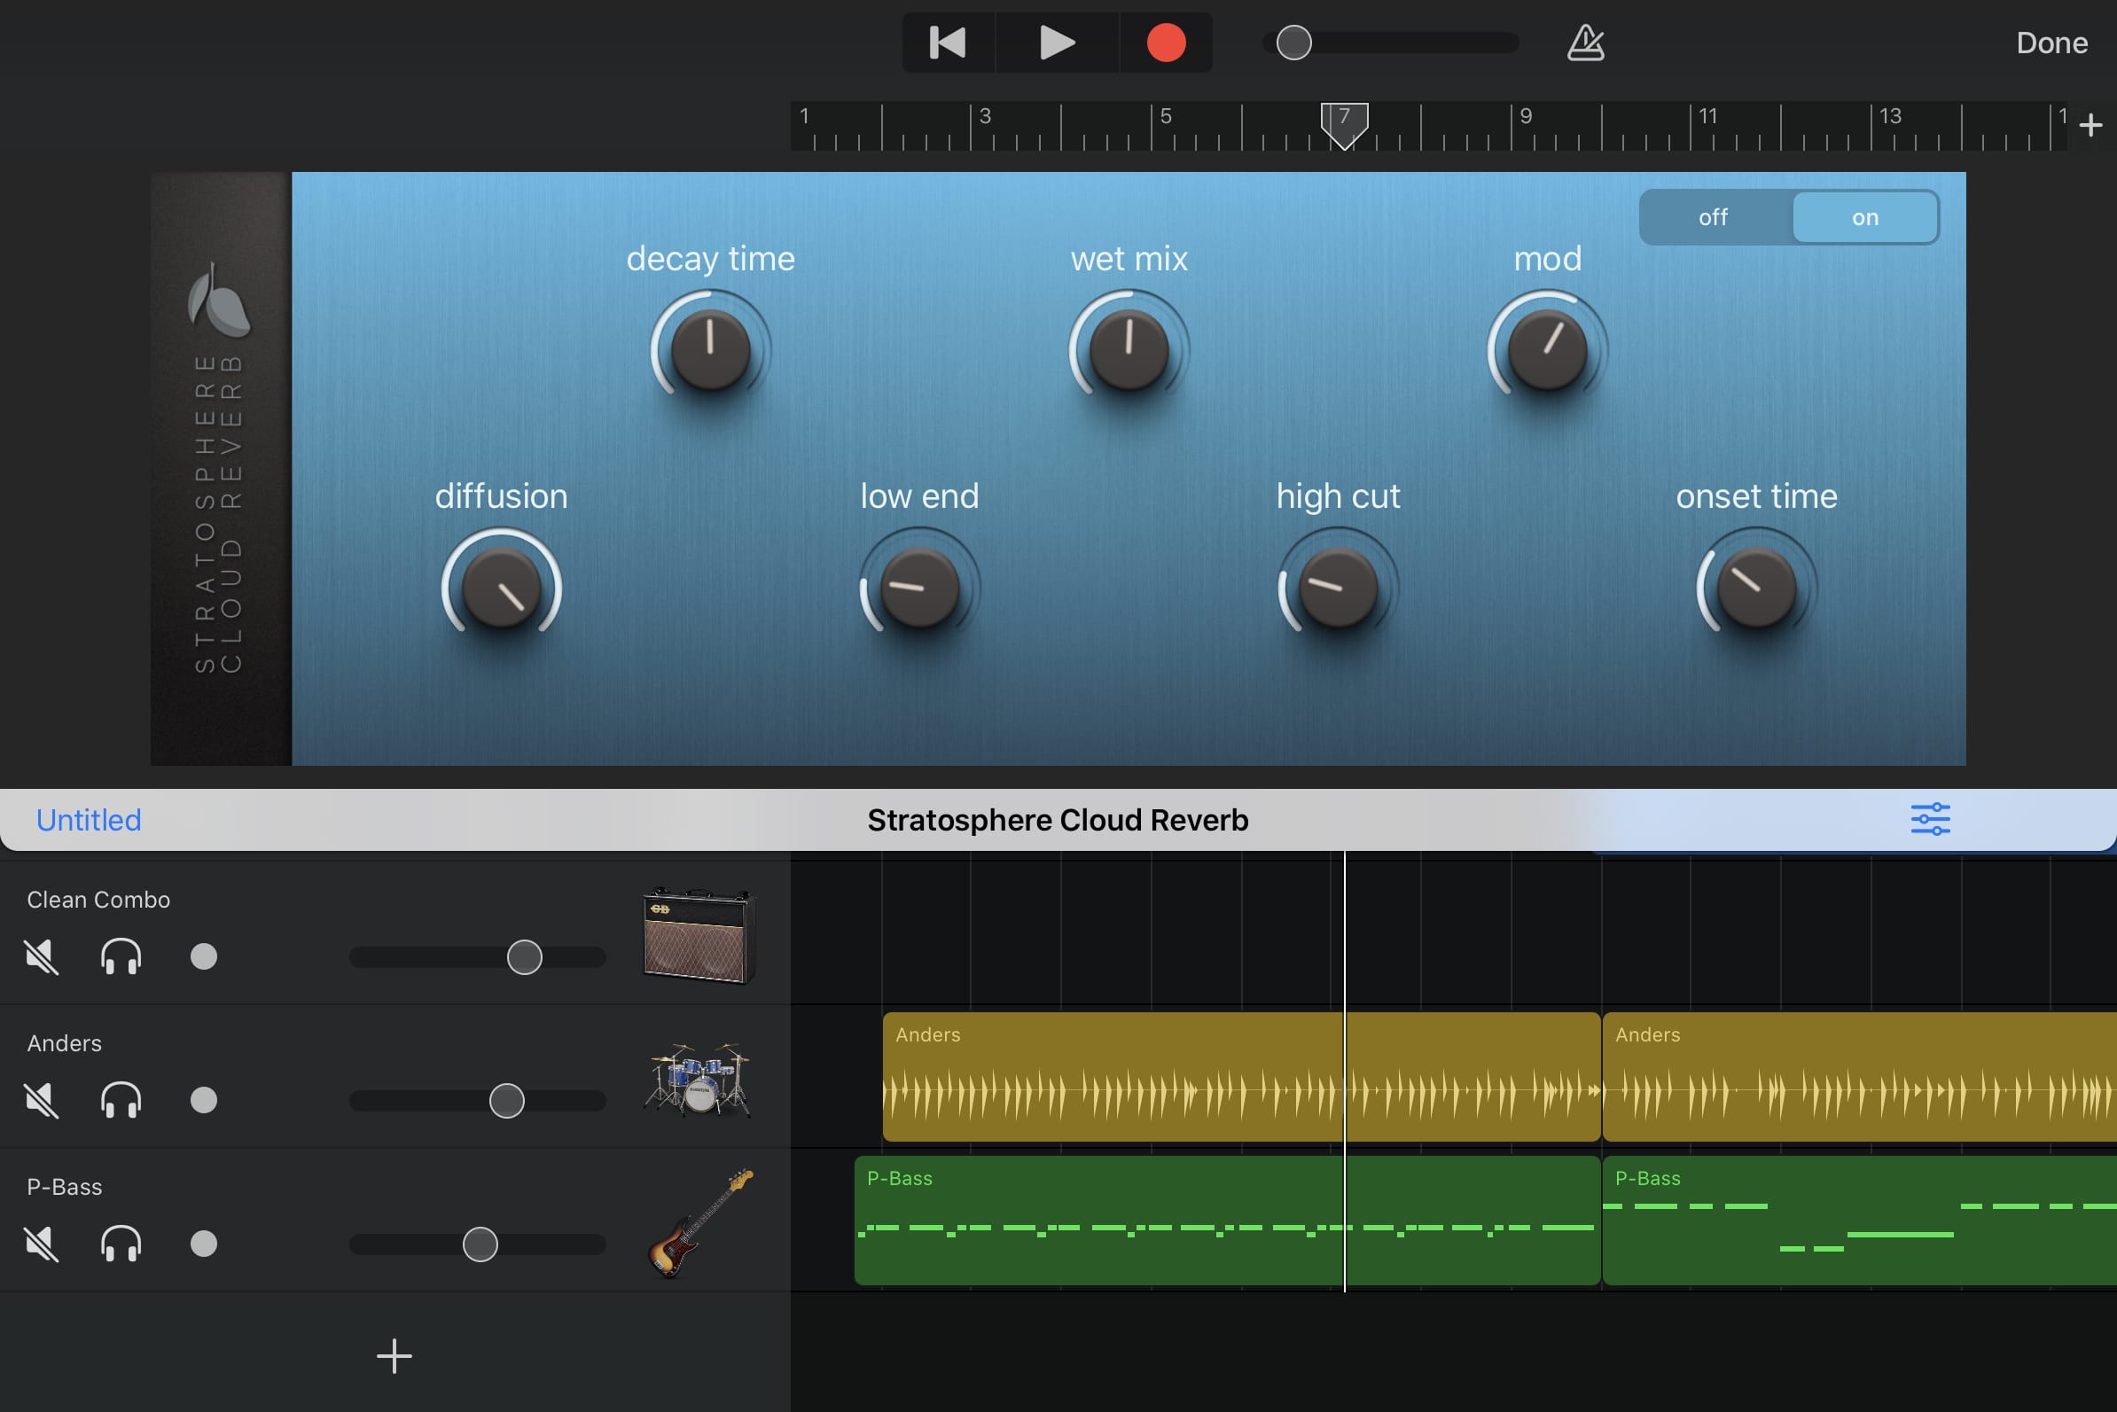Arm recording on the Anders track
Viewport: 2117px width, 1412px height.
[204, 1100]
